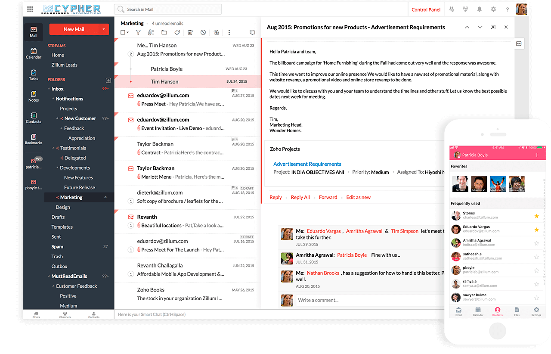Click the Search in Mail field
This screenshot has width=551, height=354.
pos(168,9)
